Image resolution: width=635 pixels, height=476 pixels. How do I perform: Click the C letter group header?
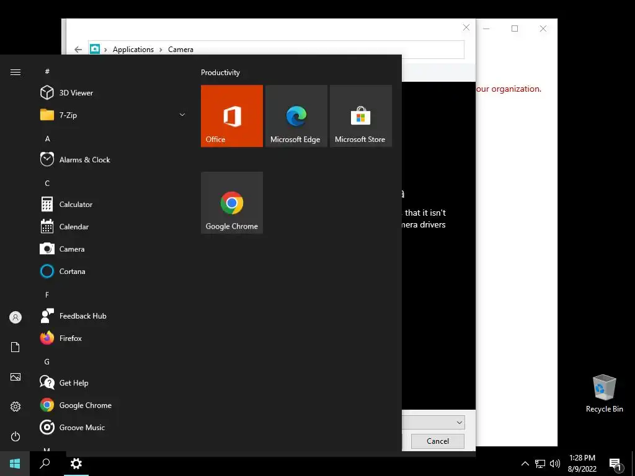[x=47, y=183]
